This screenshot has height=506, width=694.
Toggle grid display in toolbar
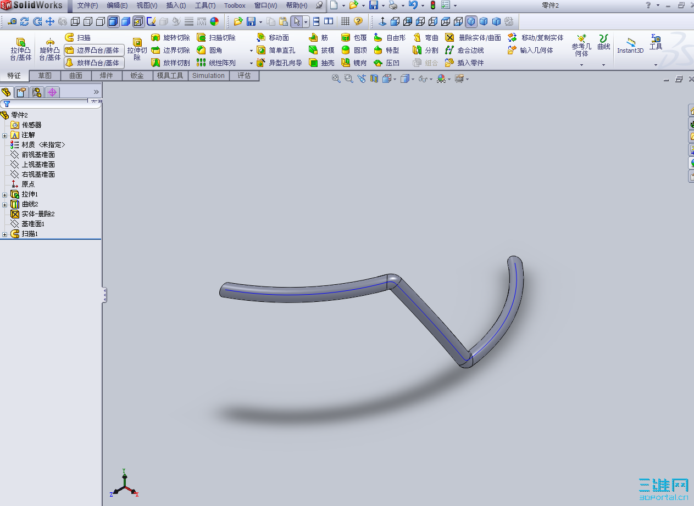345,21
